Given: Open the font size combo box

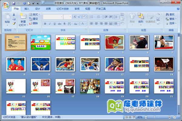Looking at the screenshot, I should [67, 17].
